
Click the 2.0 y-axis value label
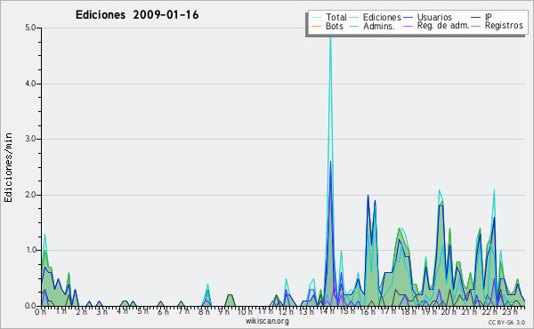point(30,195)
